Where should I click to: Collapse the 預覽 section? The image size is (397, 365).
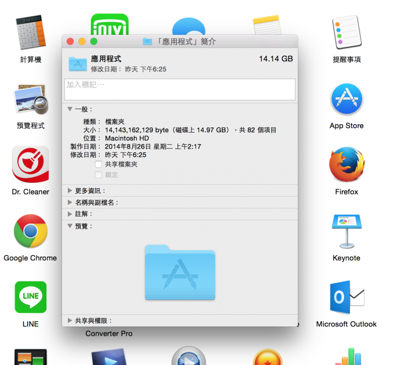(x=70, y=226)
